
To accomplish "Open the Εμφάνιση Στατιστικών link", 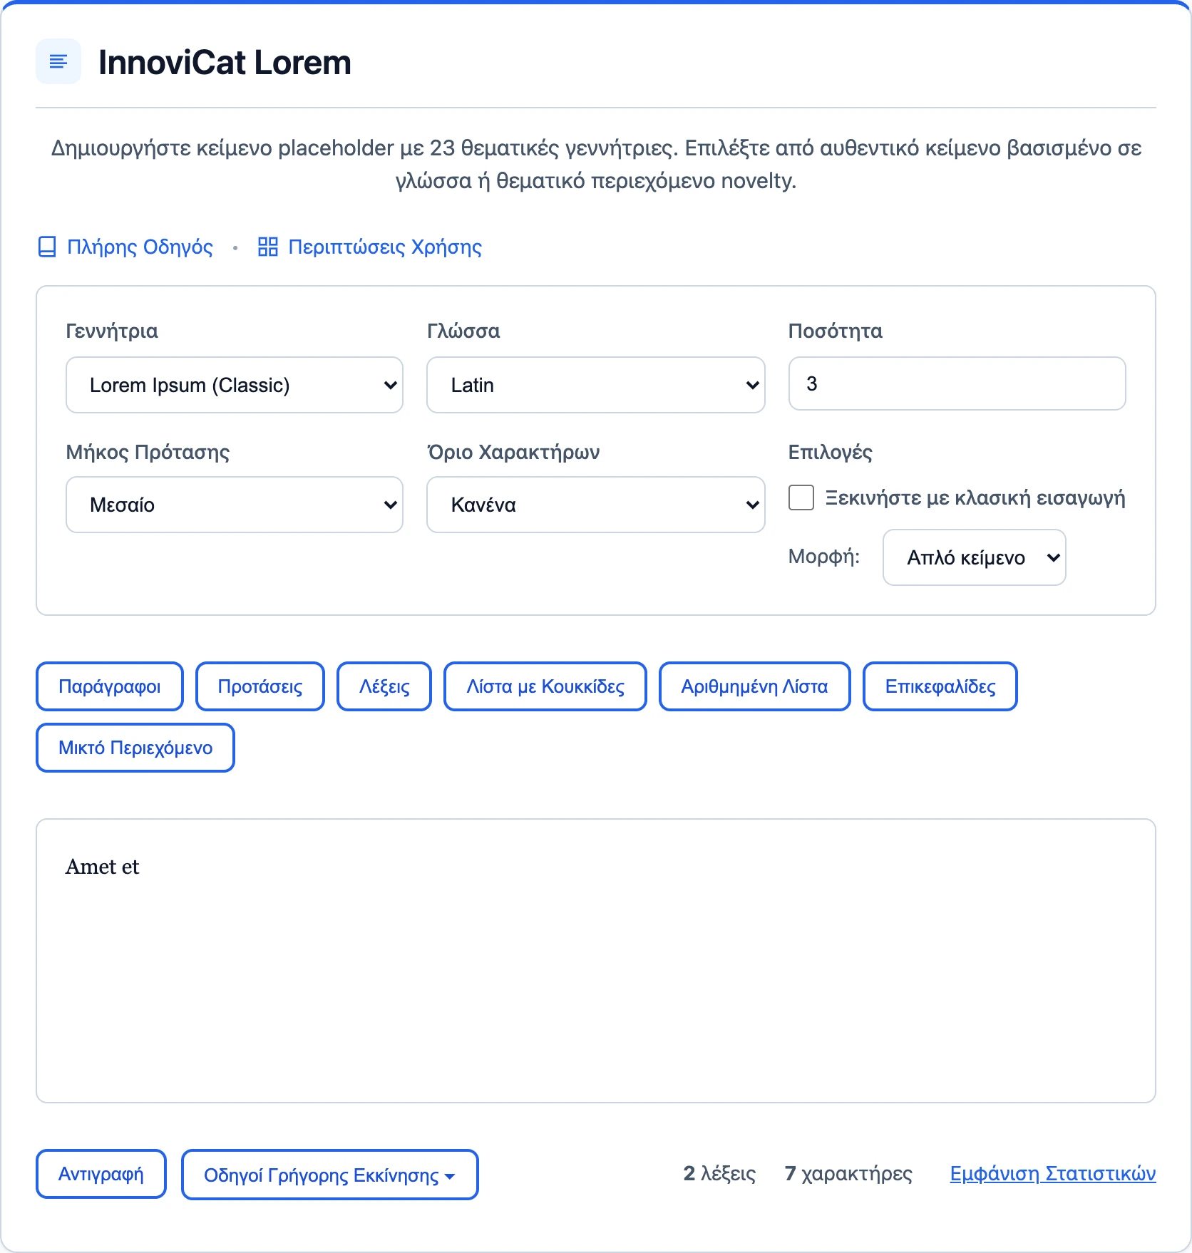I will coord(1053,1174).
